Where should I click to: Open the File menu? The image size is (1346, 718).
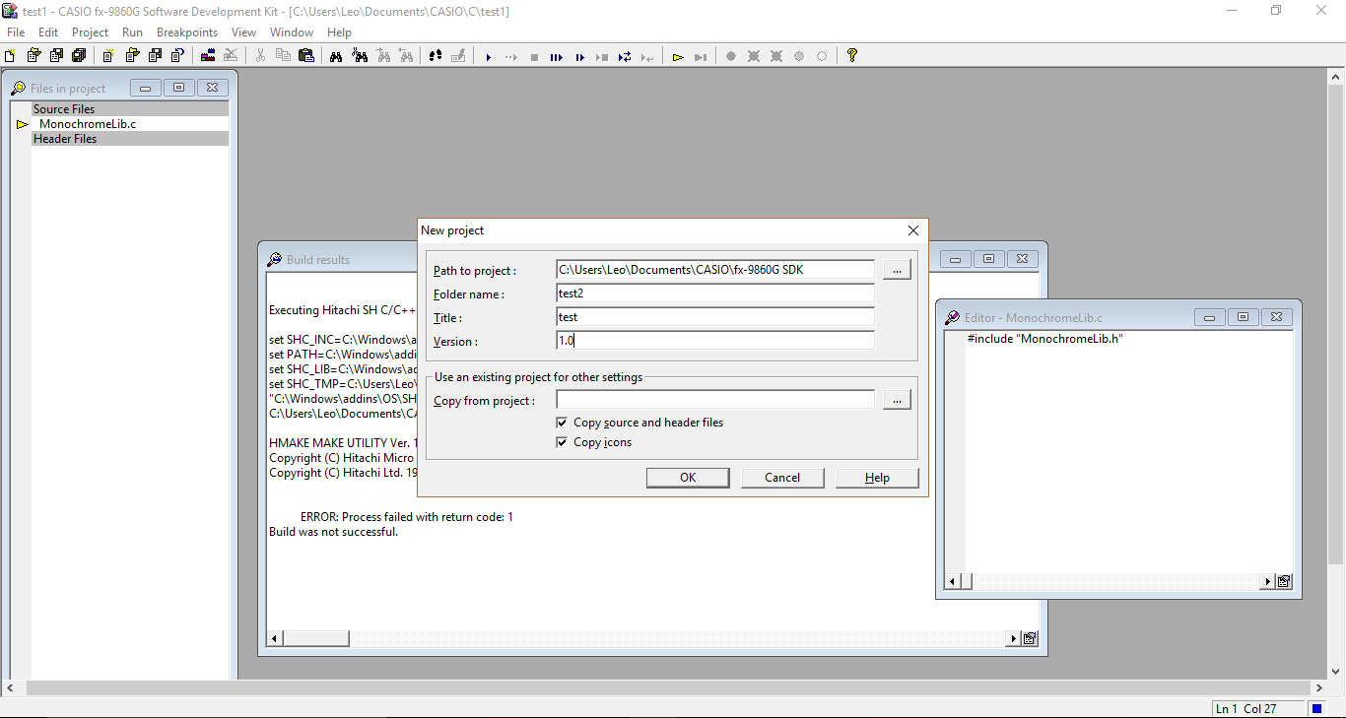(x=16, y=33)
